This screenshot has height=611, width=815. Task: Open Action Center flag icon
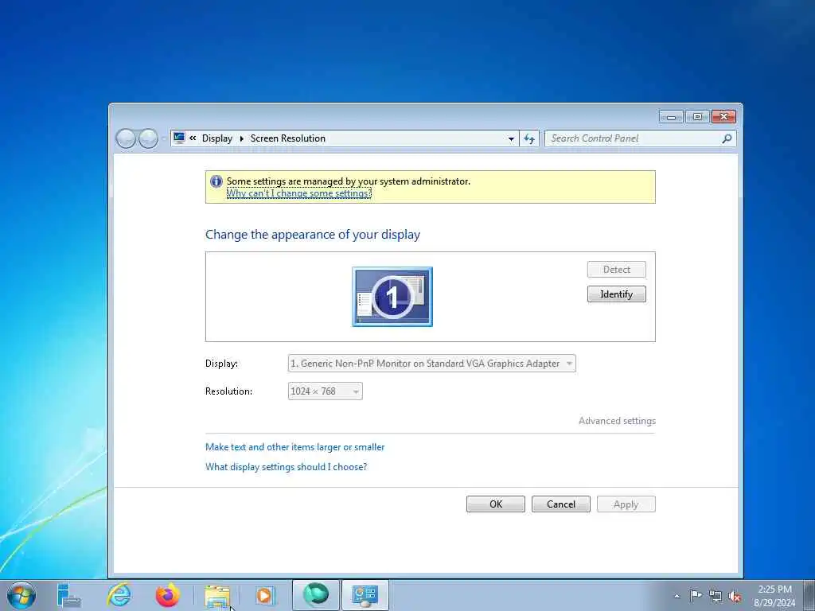point(696,595)
